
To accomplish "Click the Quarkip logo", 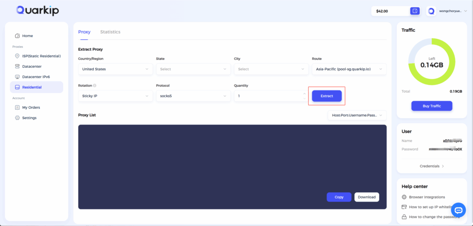I will pyautogui.click(x=37, y=11).
